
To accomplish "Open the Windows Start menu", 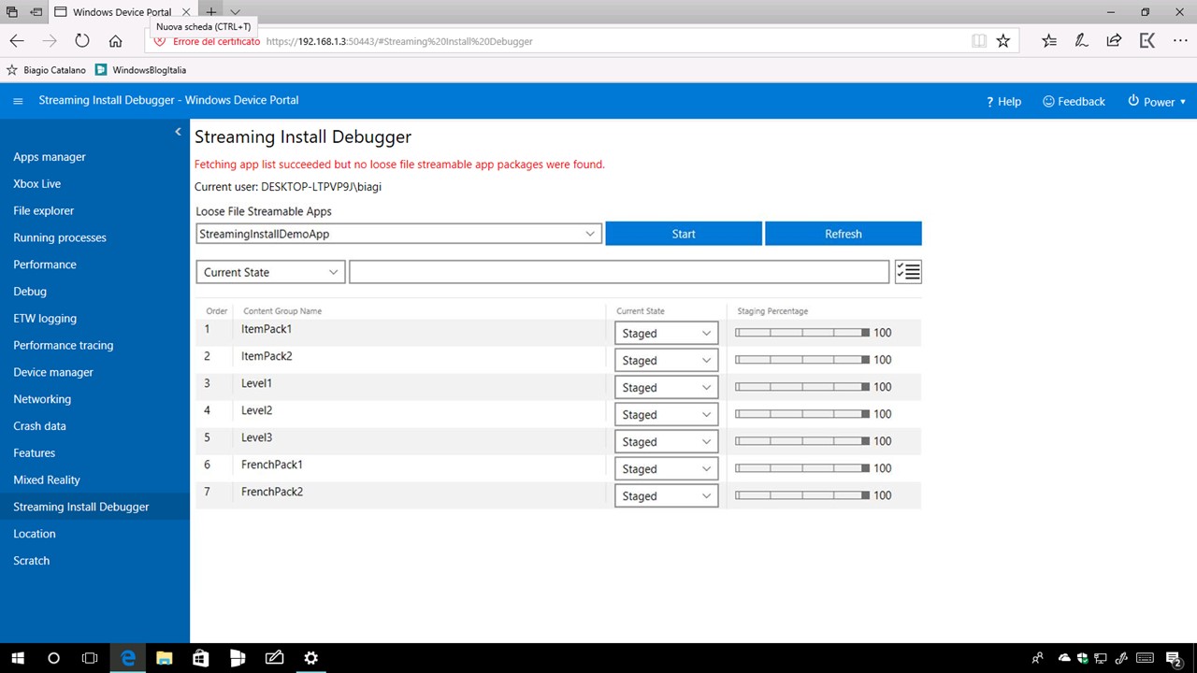I will 17,658.
